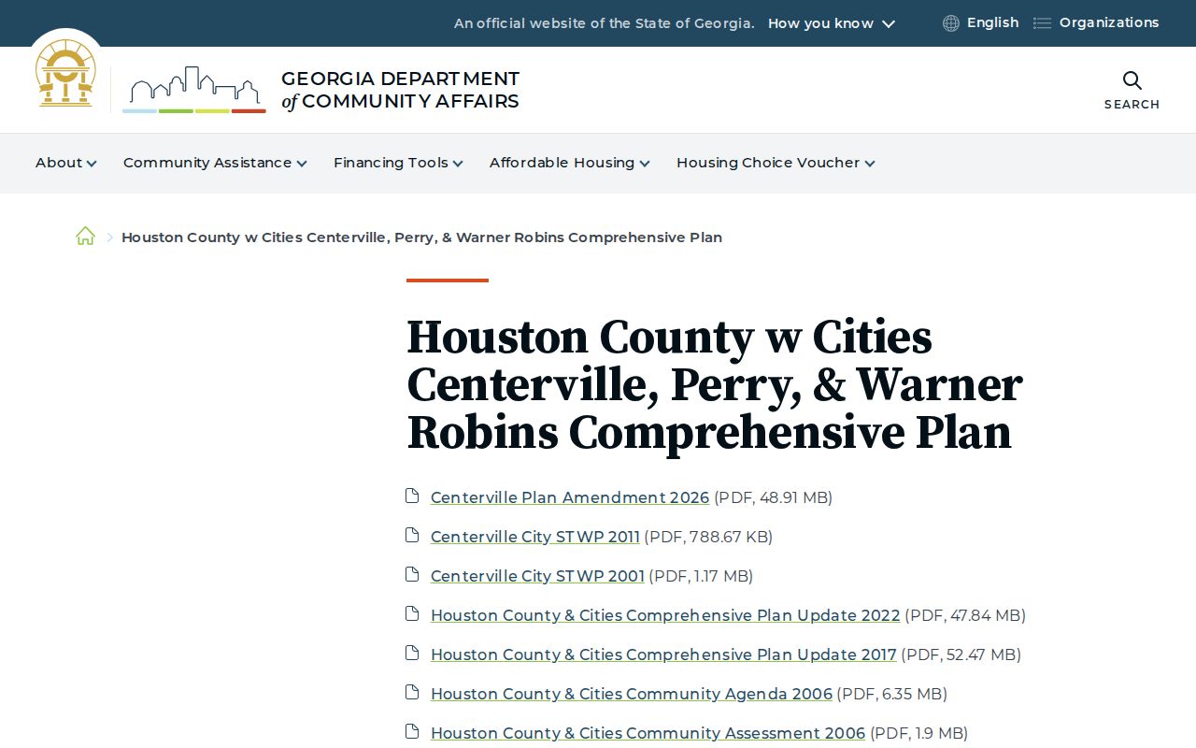This screenshot has width=1196, height=748.
Task: Click the (PDF, 1.9 MB) file size text
Action: (918, 733)
